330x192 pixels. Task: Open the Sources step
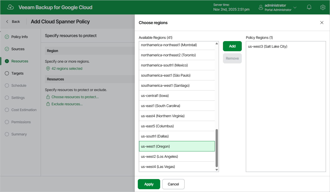coord(18,49)
